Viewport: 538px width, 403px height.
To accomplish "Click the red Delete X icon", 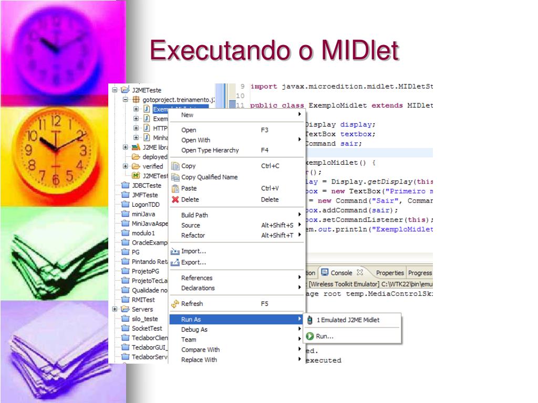I will (x=175, y=199).
